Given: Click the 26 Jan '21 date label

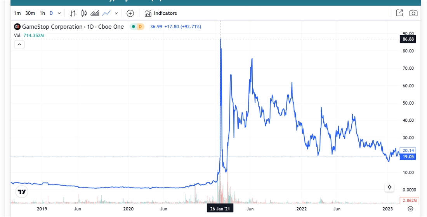Looking at the screenshot, I should [220, 209].
